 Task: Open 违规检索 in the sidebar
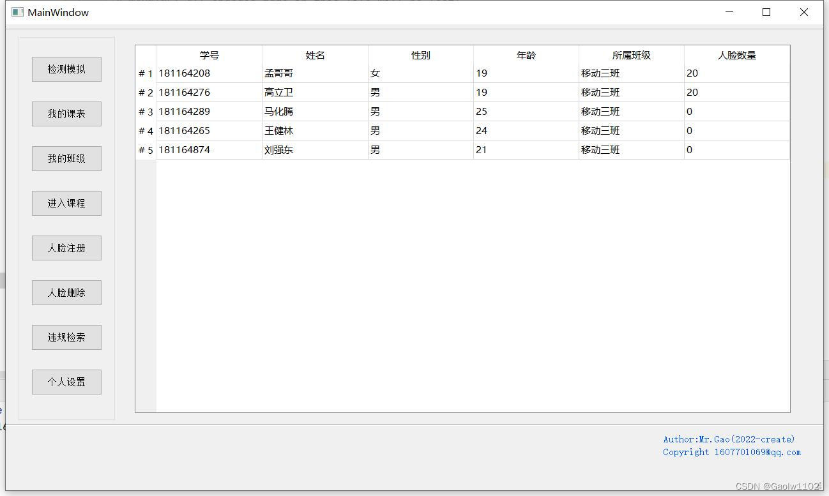pyautogui.click(x=66, y=337)
